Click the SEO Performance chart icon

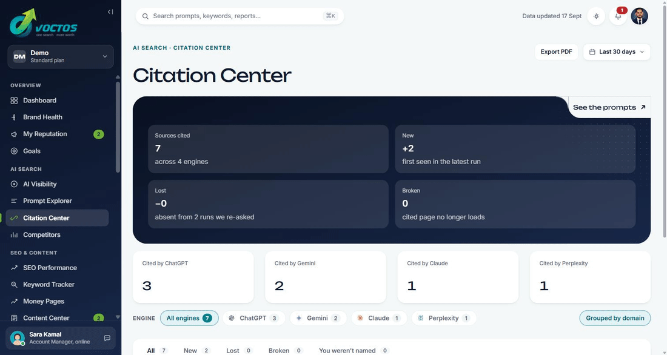(x=14, y=268)
